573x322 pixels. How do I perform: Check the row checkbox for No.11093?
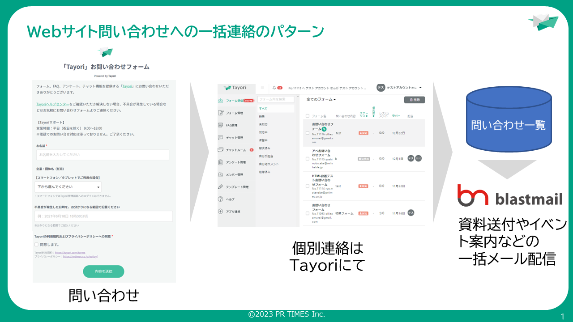pyautogui.click(x=307, y=213)
